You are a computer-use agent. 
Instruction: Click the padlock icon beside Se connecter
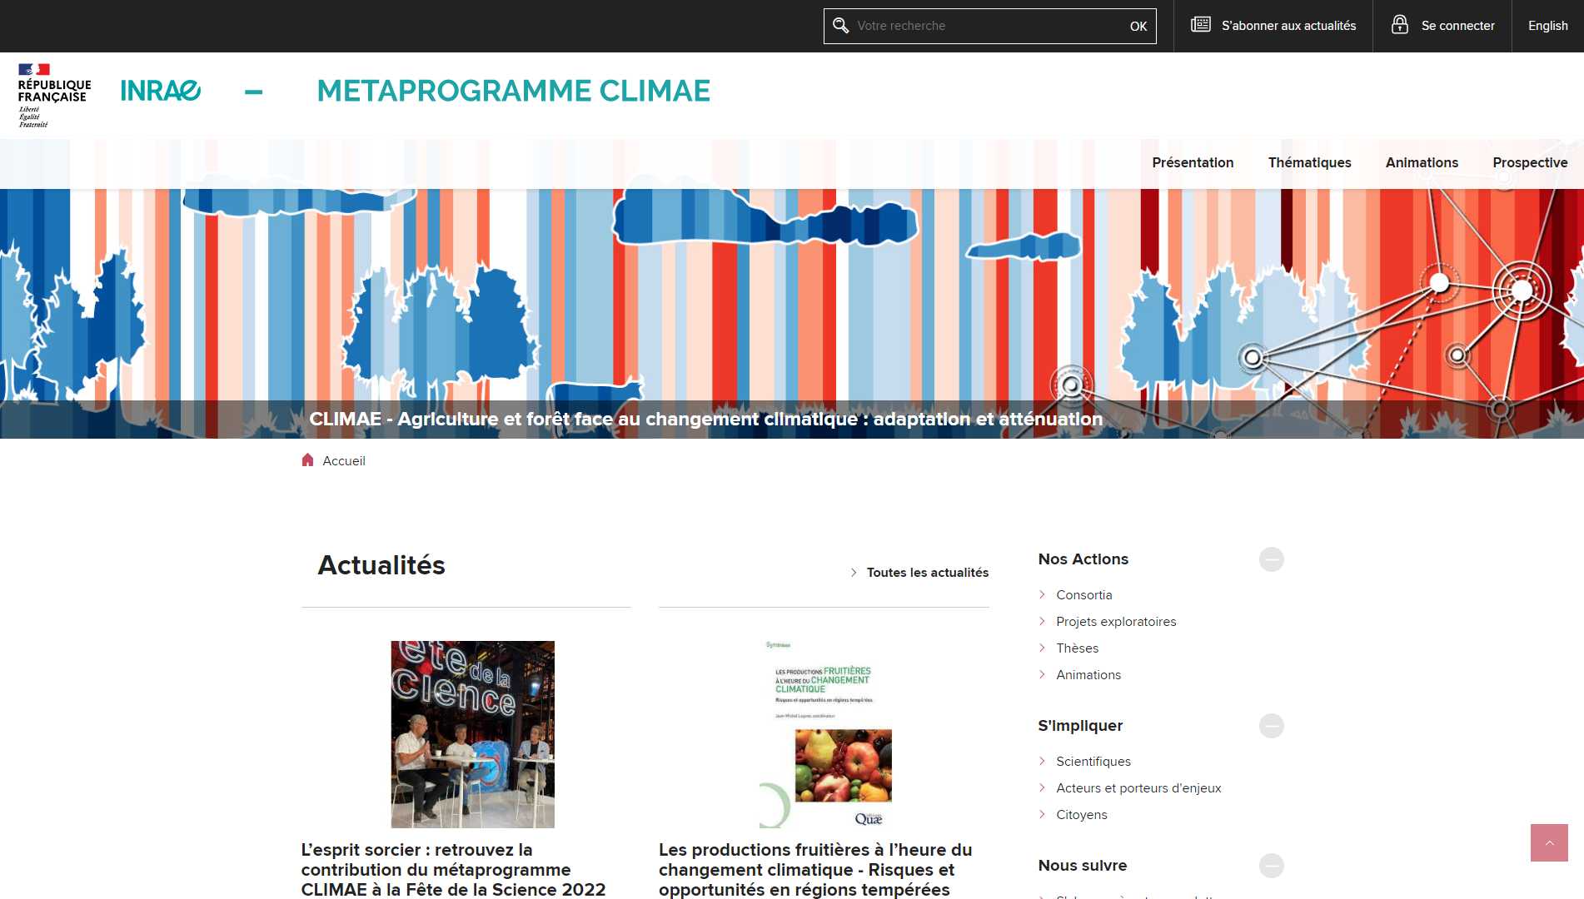[x=1400, y=25]
